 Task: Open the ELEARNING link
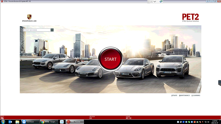click(196, 95)
